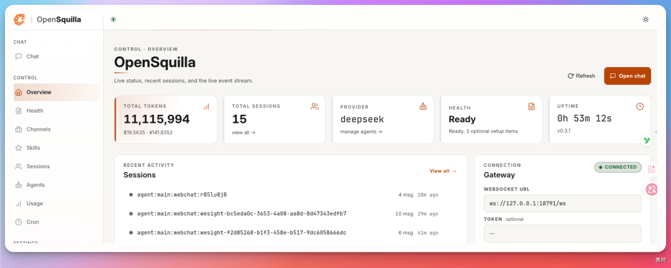Click the total sessions count 15
Image resolution: width=671 pixels, height=268 pixels.
(239, 119)
